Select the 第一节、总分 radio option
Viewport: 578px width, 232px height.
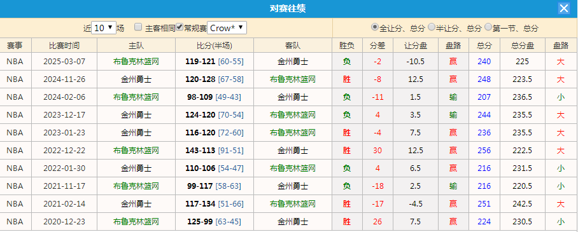[x=488, y=27]
